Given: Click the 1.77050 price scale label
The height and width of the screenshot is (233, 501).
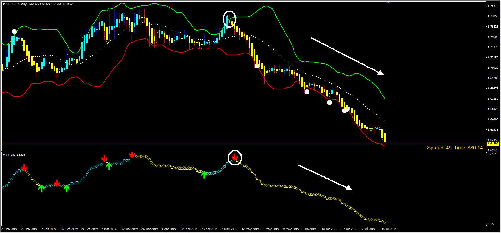Looking at the screenshot, I should click(x=493, y=16).
